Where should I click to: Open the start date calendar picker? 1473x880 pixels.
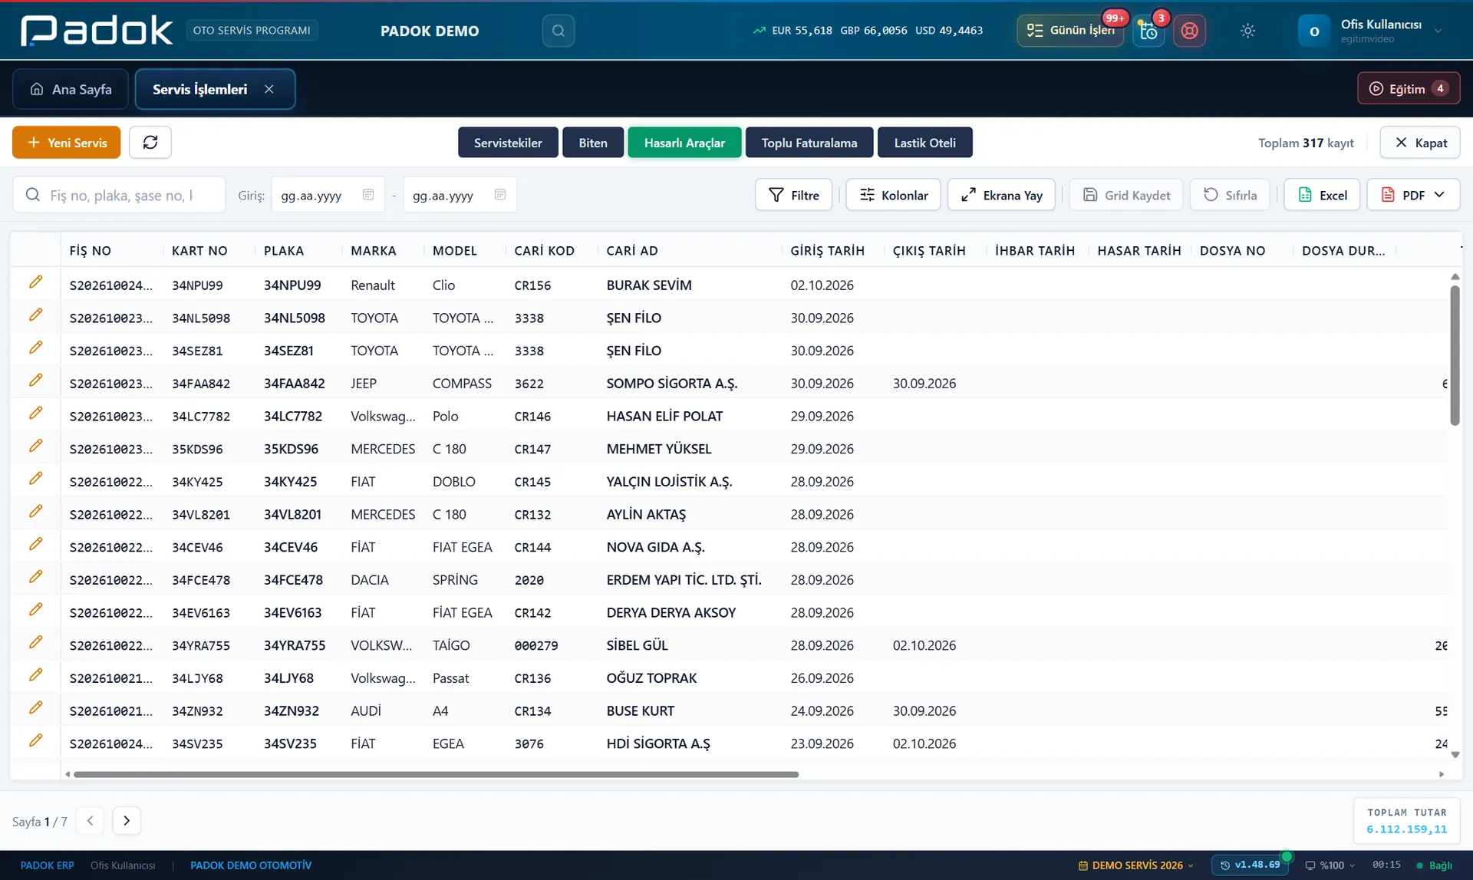[368, 195]
